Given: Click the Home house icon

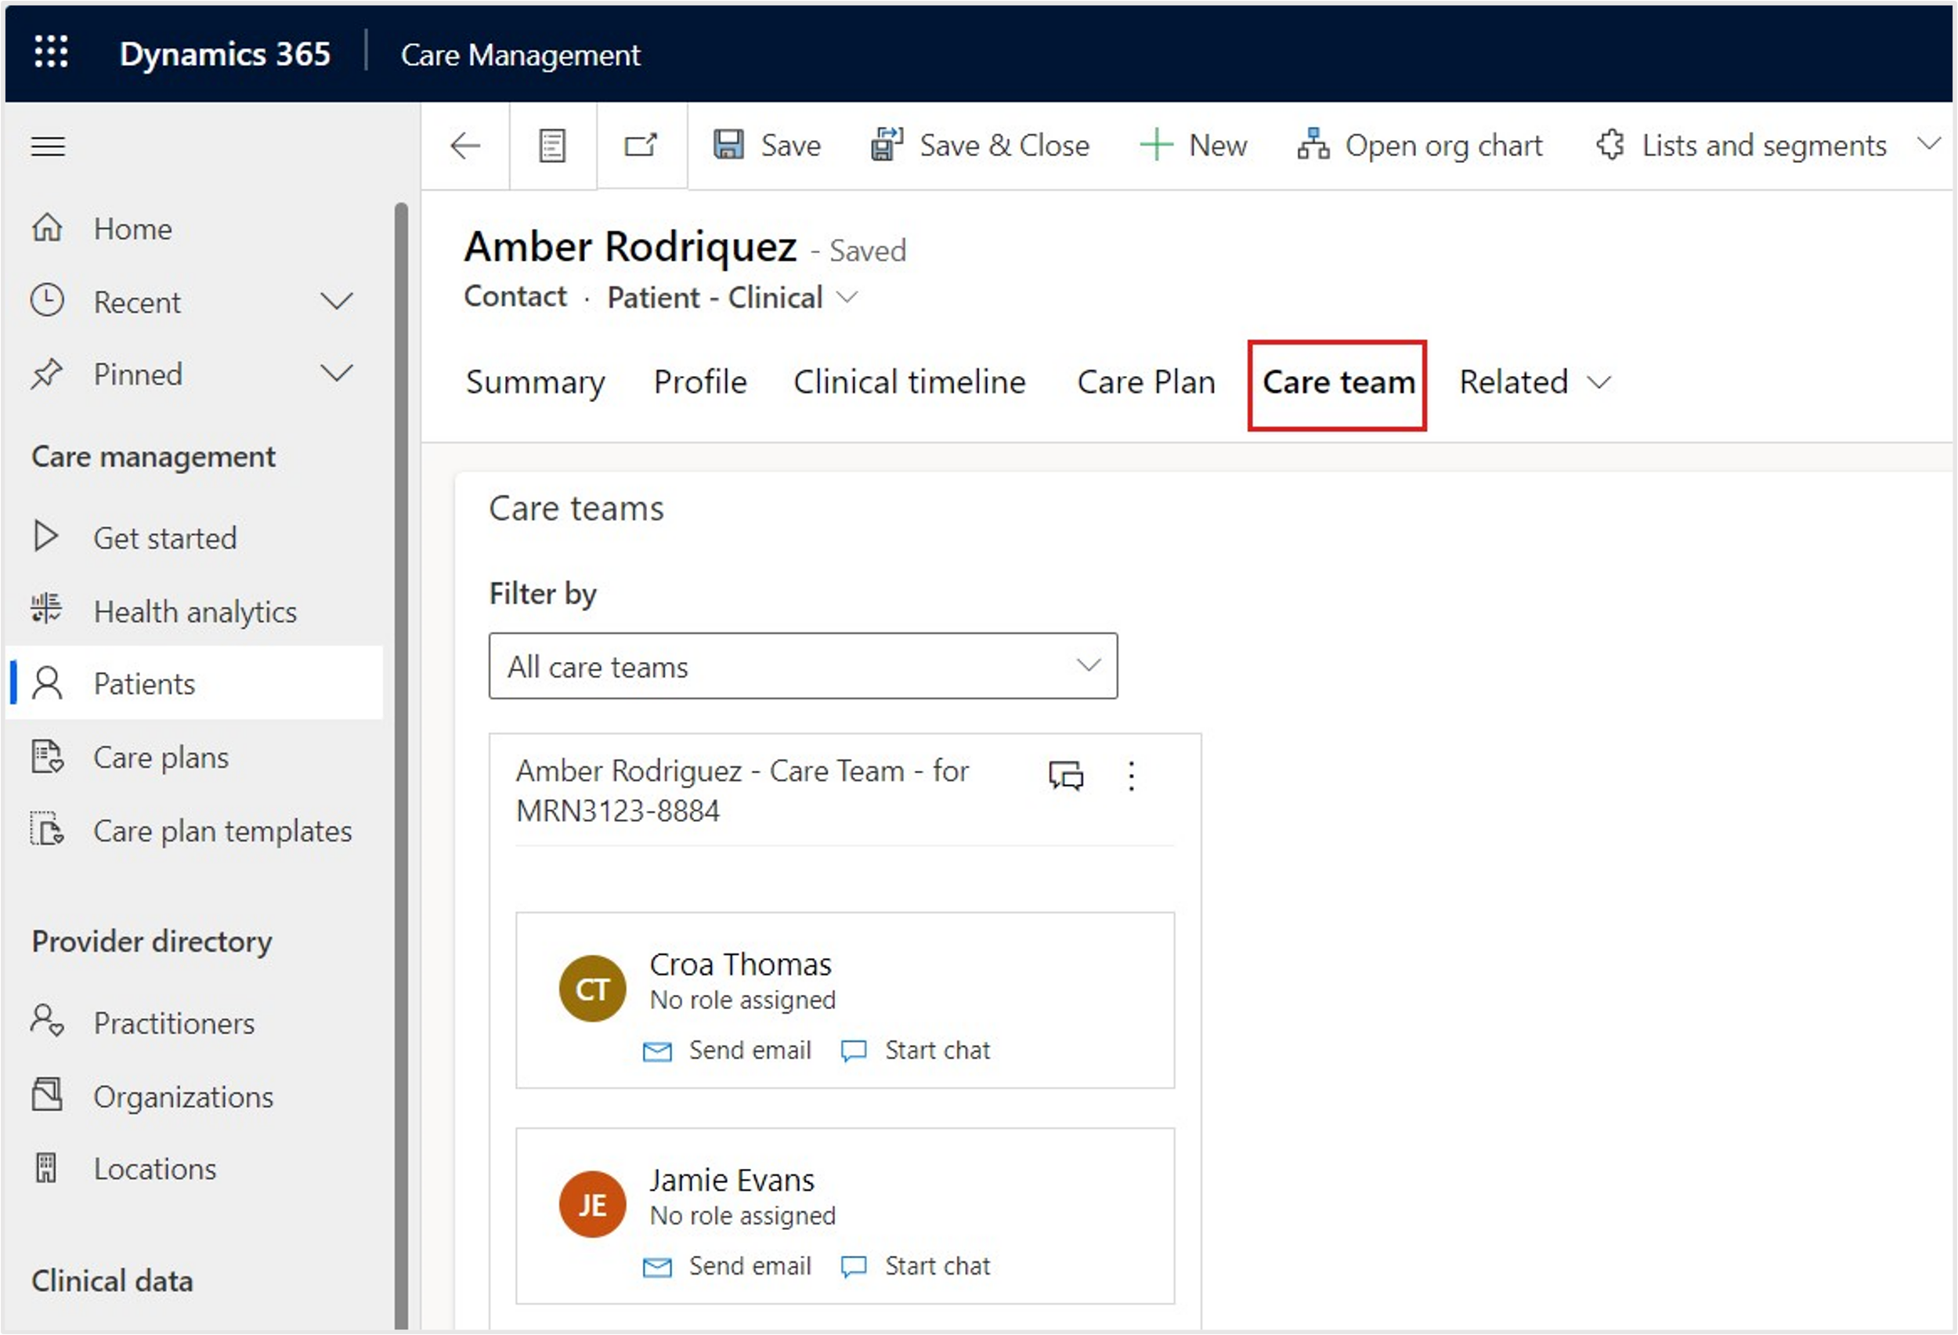Looking at the screenshot, I should click(x=47, y=227).
